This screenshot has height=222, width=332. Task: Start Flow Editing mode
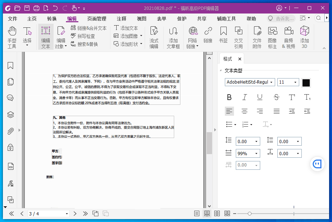point(154,36)
